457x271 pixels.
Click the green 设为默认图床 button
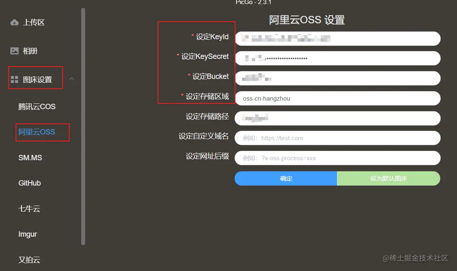coord(389,178)
